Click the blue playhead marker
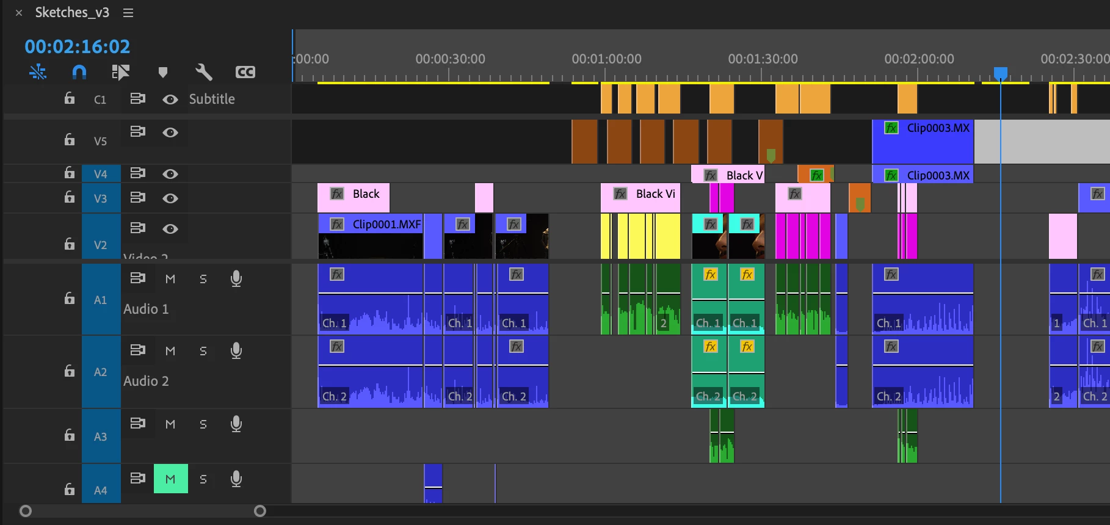The width and height of the screenshot is (1110, 525). 1001,73
